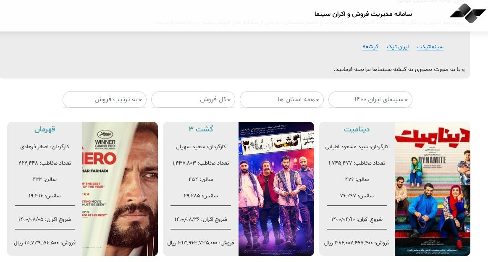Click the caret arrow on province dropdown
The height and width of the screenshot is (262, 488).
click(317, 100)
